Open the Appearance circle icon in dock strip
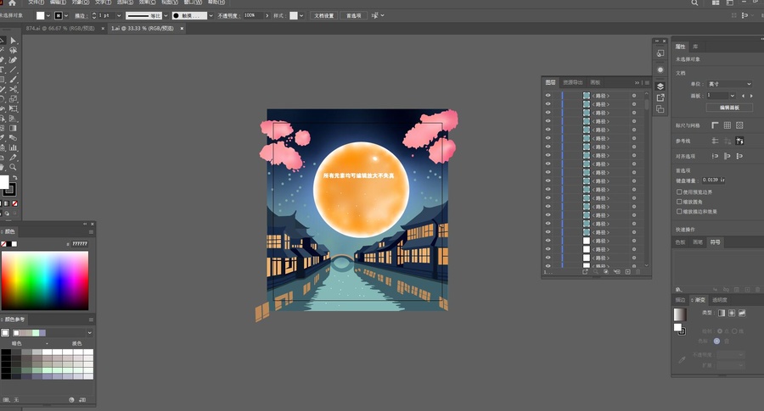The image size is (764, 411). pyautogui.click(x=660, y=69)
